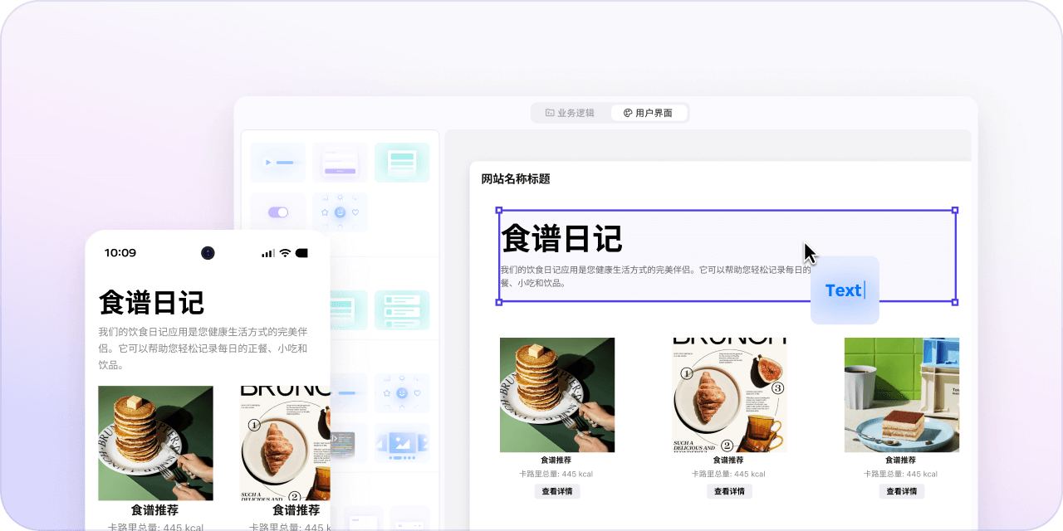
Task: Click the pancake photo in phone preview
Action: pyautogui.click(x=155, y=443)
